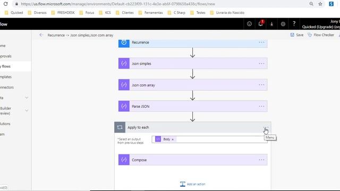Click the address bar URL

click(x=118, y=4)
